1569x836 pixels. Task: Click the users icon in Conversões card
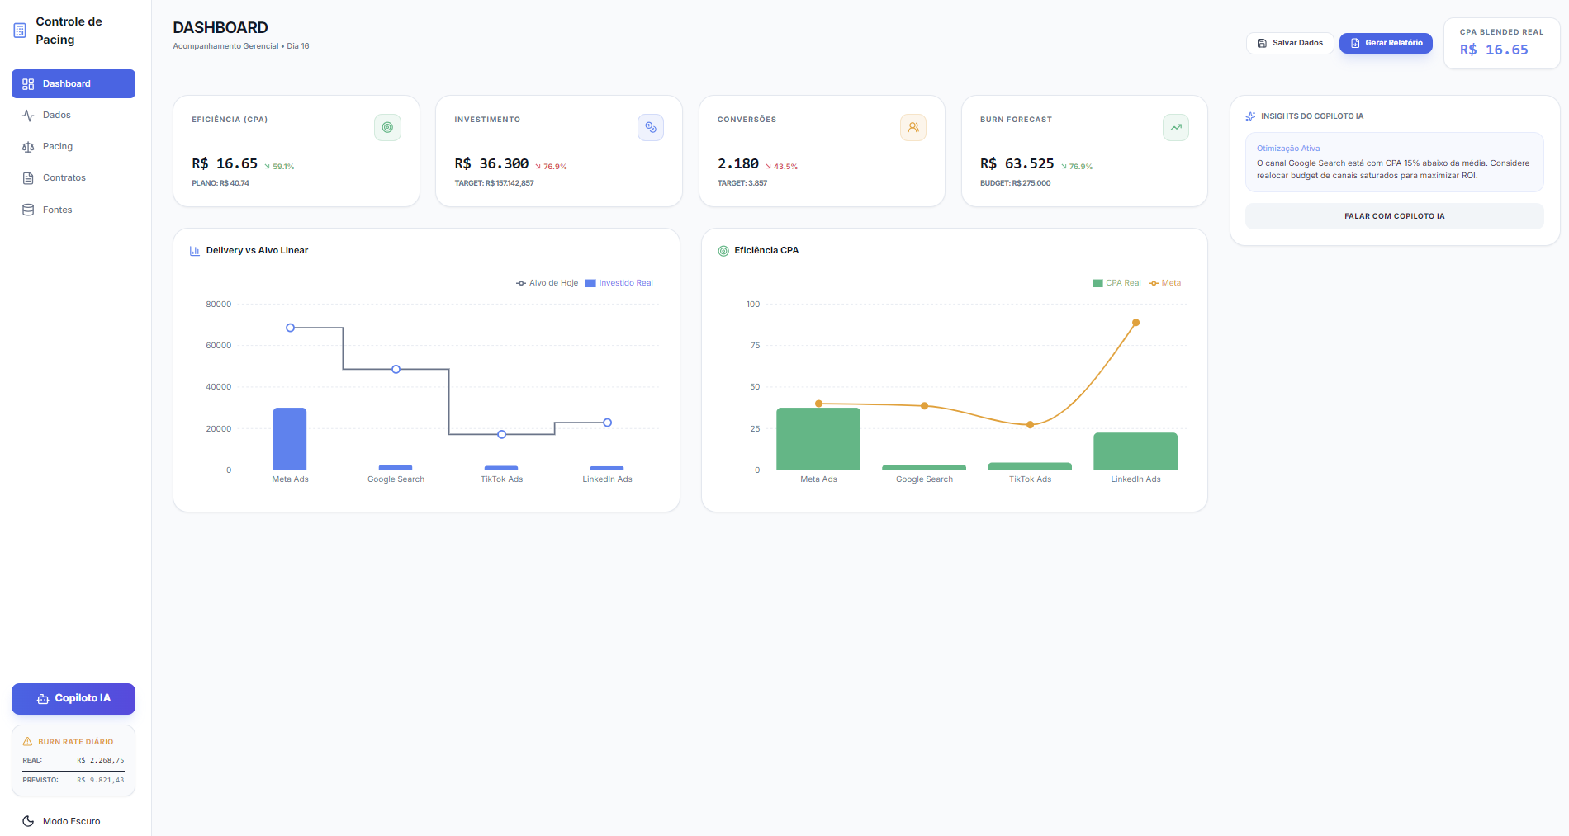pyautogui.click(x=913, y=127)
